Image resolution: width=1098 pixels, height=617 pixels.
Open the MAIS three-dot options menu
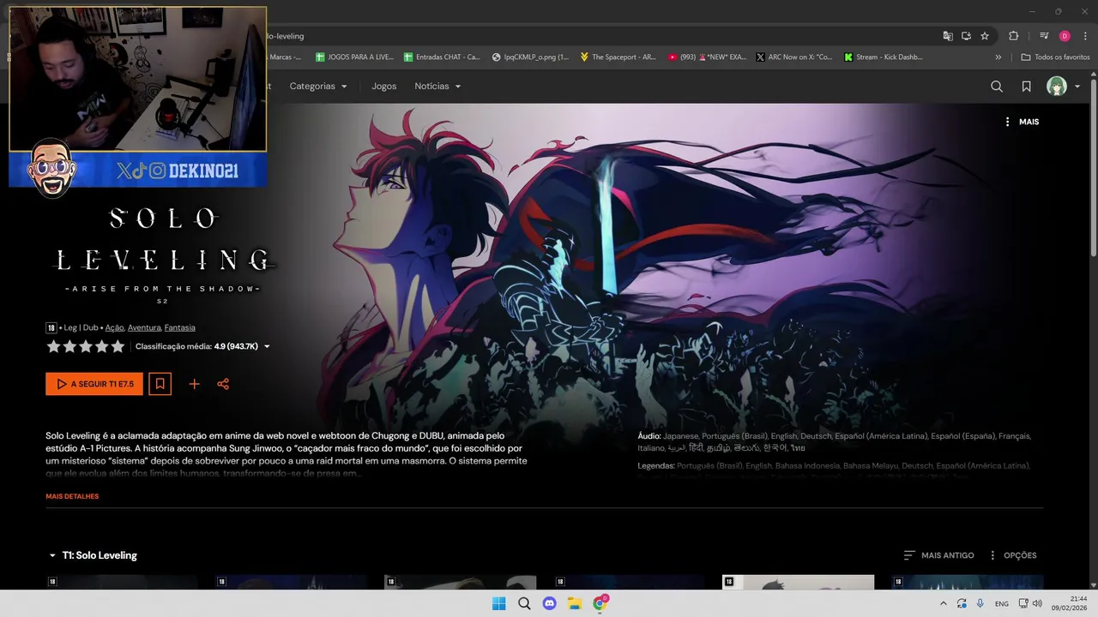[x=1021, y=122]
